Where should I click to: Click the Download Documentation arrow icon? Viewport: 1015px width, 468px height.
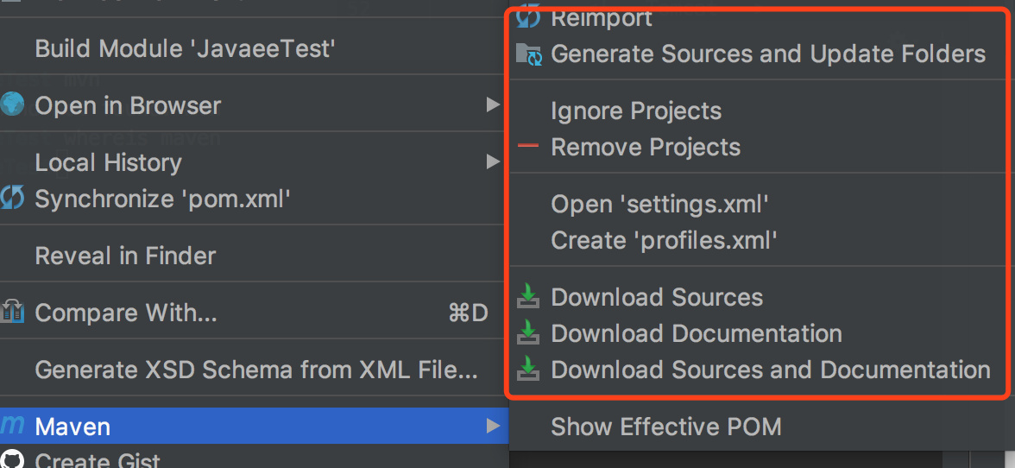pyautogui.click(x=528, y=333)
